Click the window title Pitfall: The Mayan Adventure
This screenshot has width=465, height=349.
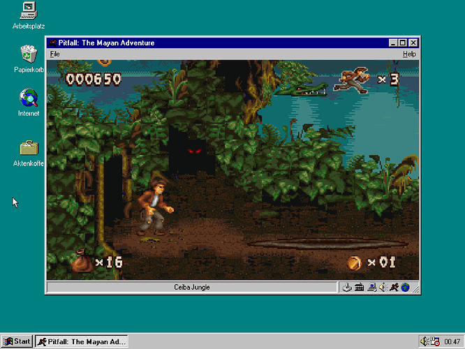point(106,43)
